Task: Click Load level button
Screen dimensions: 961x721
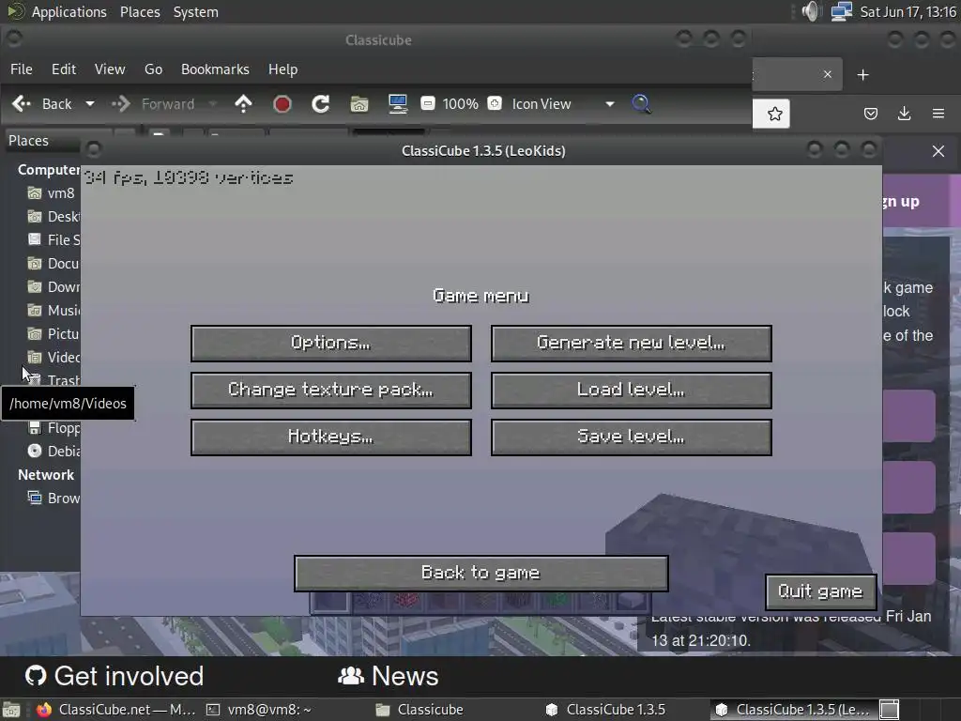Action: pos(632,391)
